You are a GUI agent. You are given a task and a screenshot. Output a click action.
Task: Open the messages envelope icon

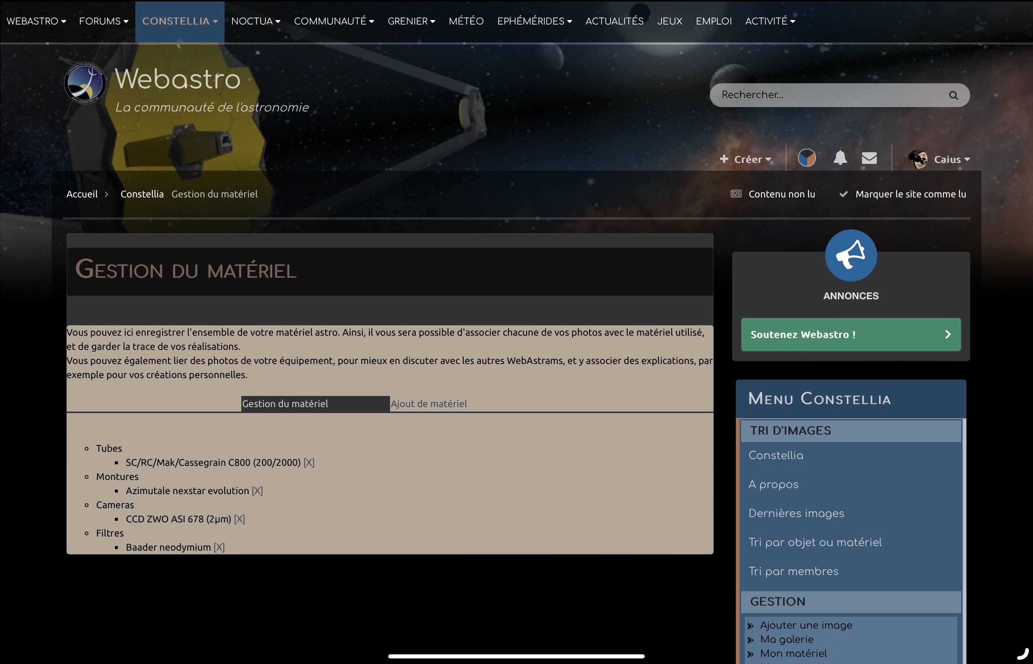coord(869,158)
